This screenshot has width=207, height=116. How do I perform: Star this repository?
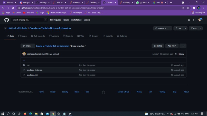pos(178,28)
